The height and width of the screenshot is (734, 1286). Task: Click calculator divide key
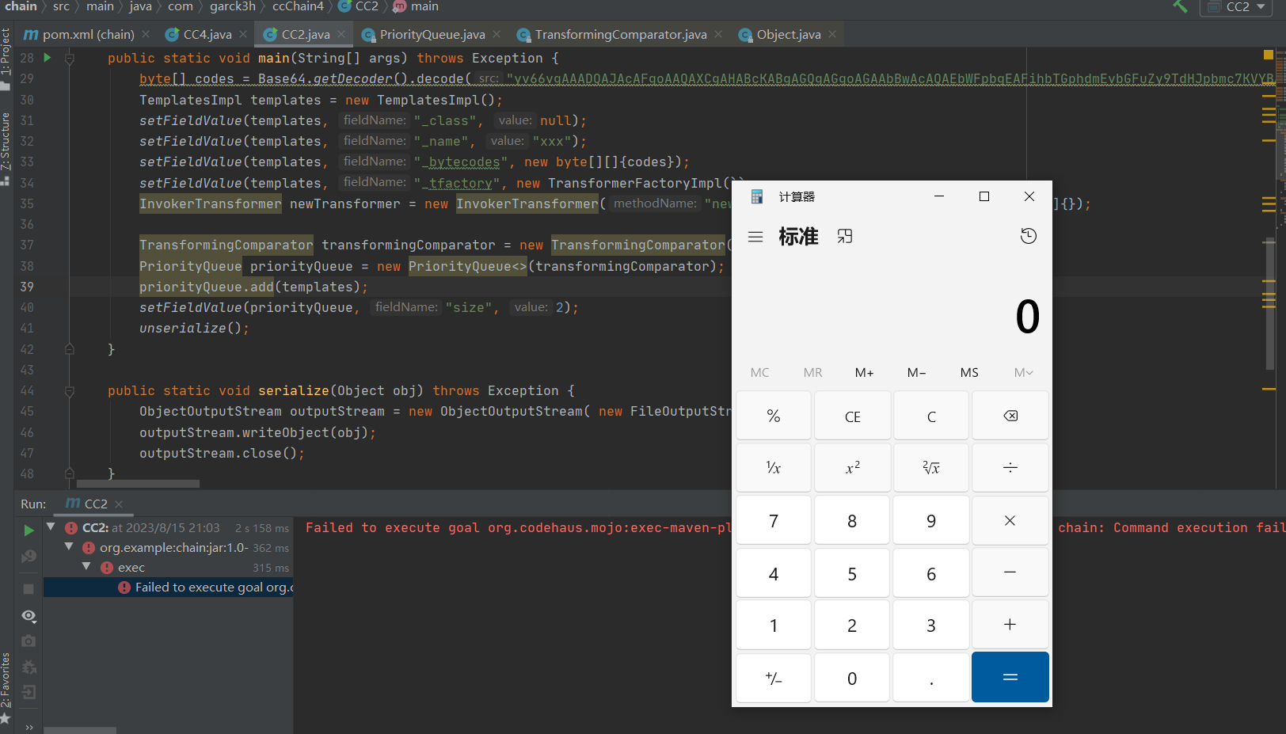pos(1010,468)
